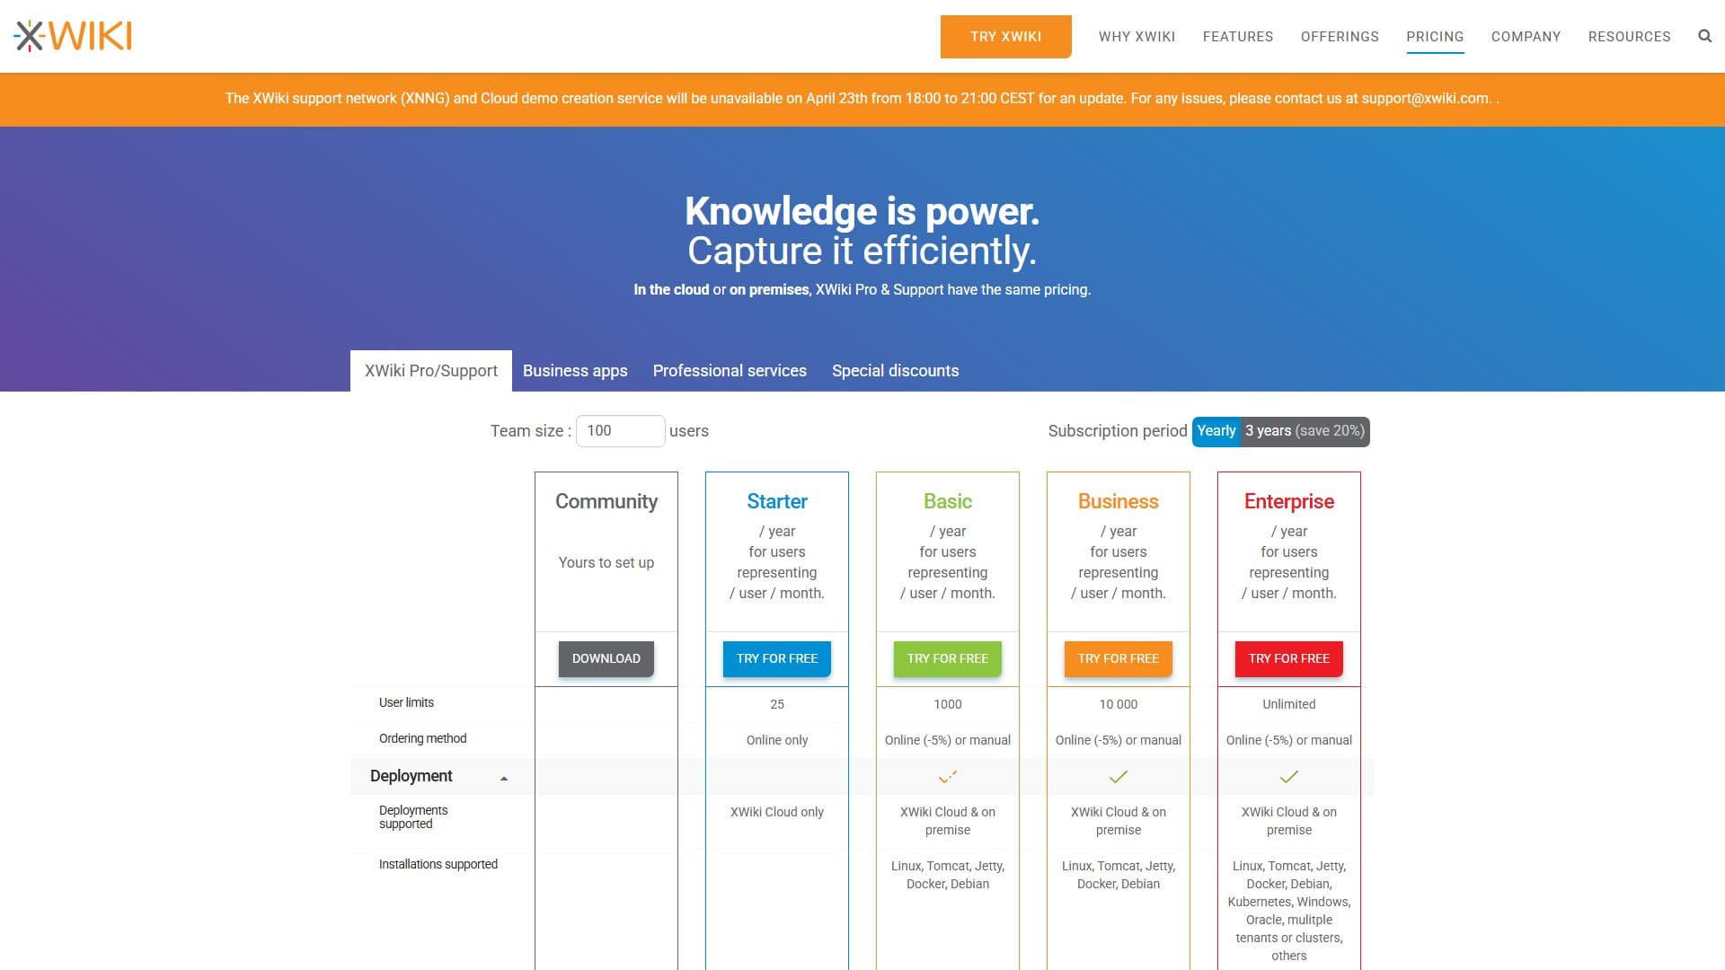This screenshot has height=970, width=1725.
Task: Open the Company menu
Action: tap(1526, 37)
